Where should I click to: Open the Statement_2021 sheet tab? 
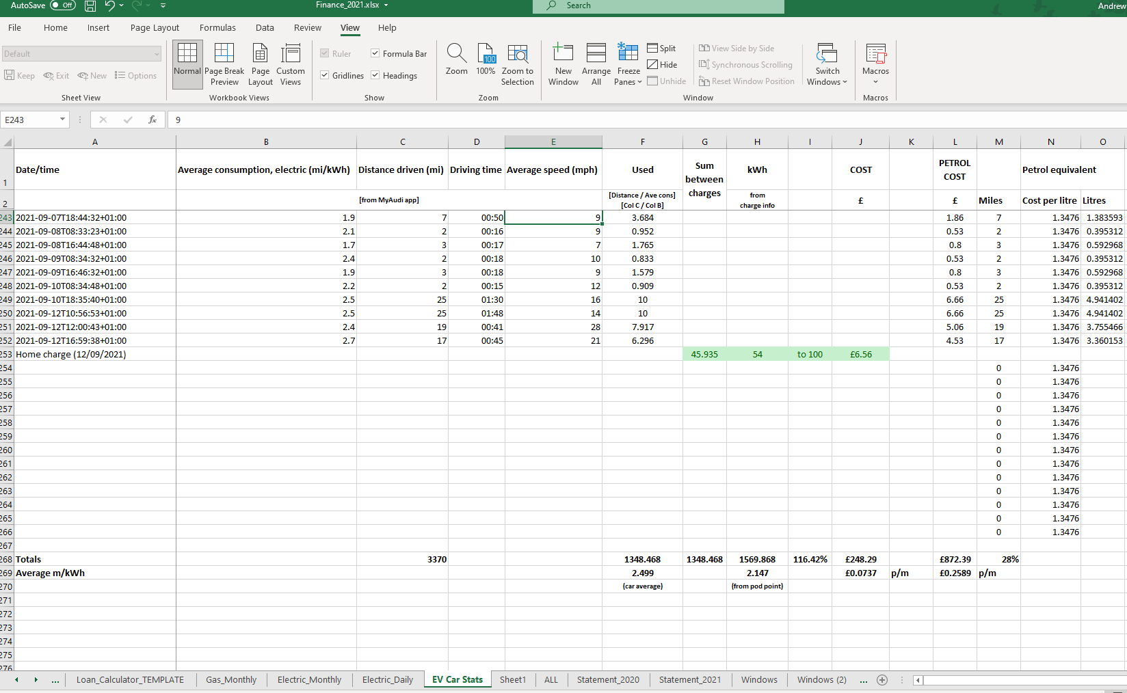[x=690, y=680]
